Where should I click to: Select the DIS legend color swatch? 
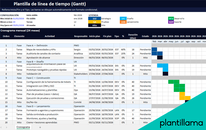point(123,19)
